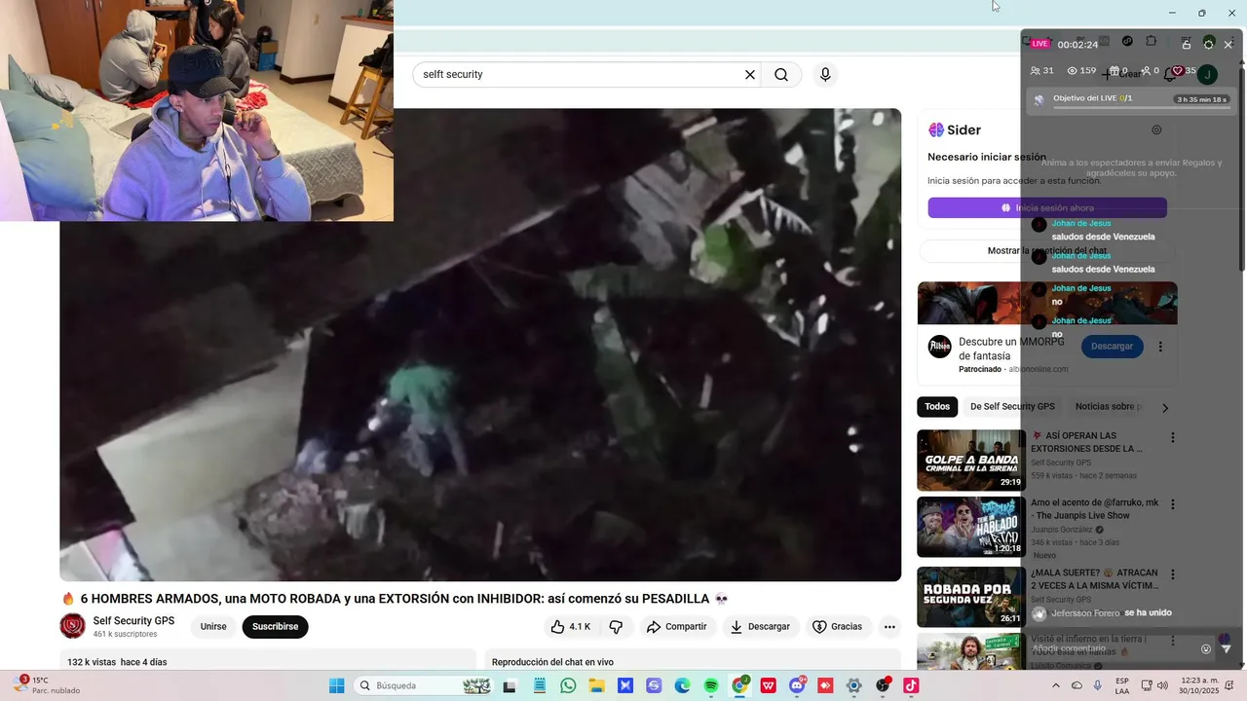Screen dimensions: 1247x701
Task: Open Discord from the taskbar
Action: coord(797,685)
